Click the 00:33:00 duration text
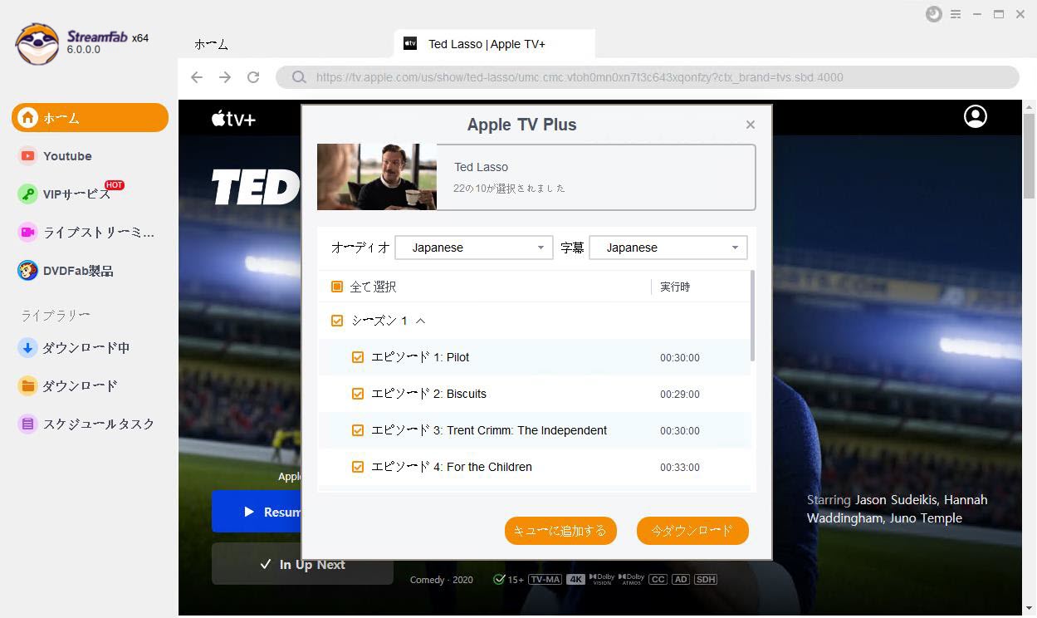 tap(680, 468)
